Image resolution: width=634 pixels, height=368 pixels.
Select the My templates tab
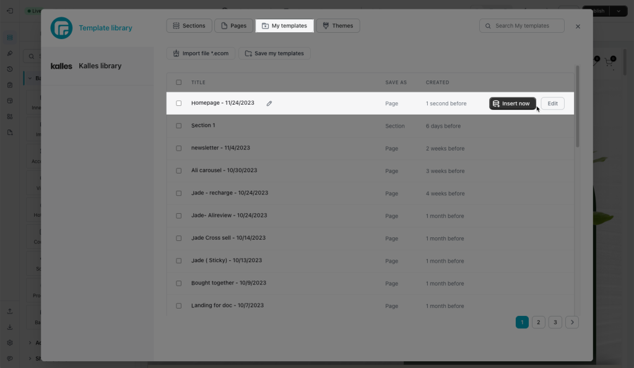[x=285, y=26]
